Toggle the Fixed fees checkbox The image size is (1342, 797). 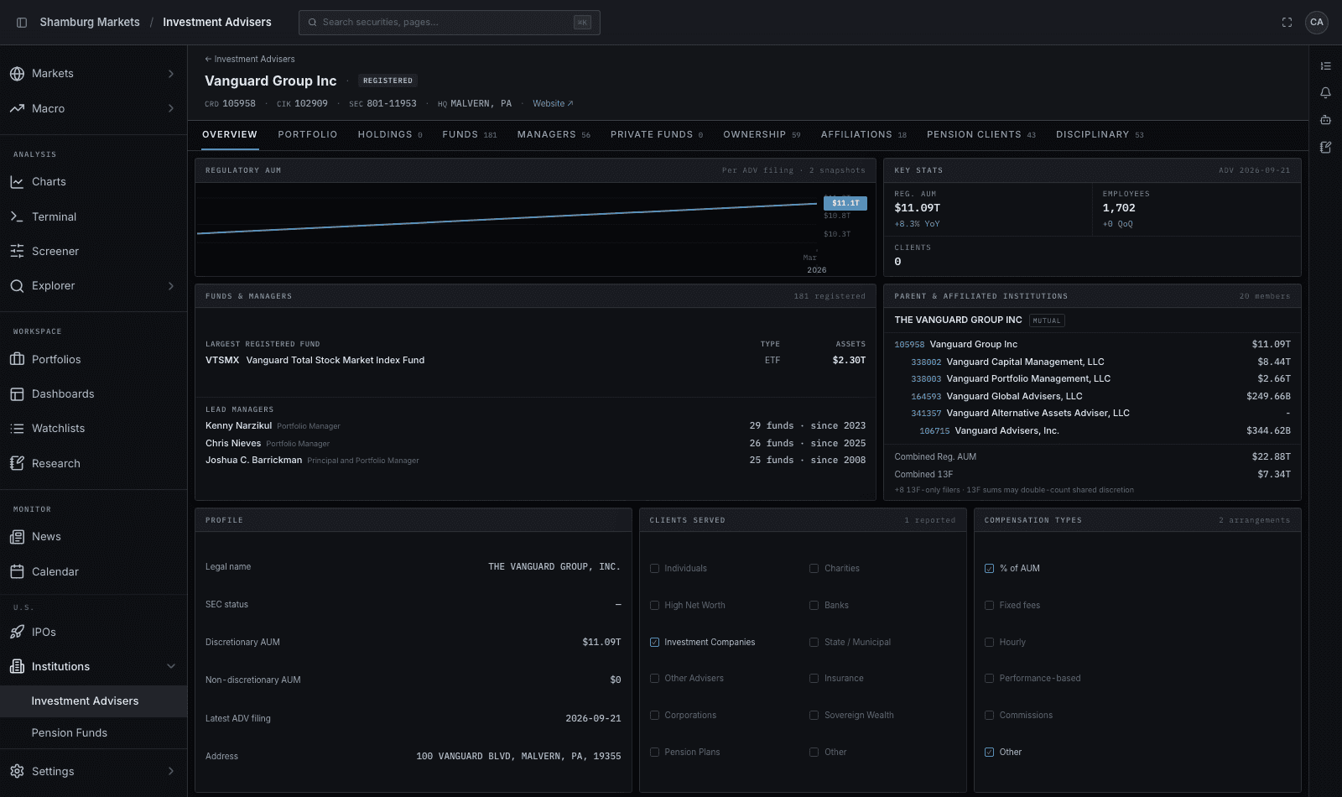[x=989, y=606]
